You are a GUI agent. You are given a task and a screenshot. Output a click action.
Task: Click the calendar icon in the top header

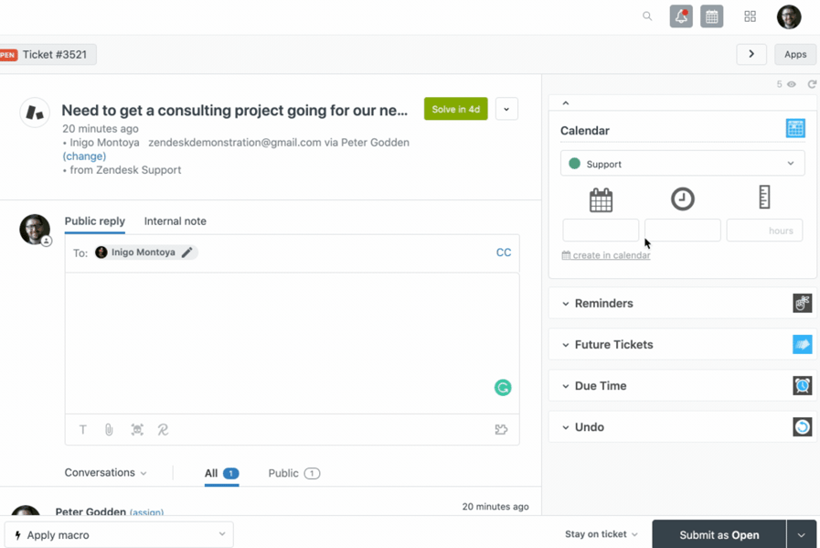(711, 16)
